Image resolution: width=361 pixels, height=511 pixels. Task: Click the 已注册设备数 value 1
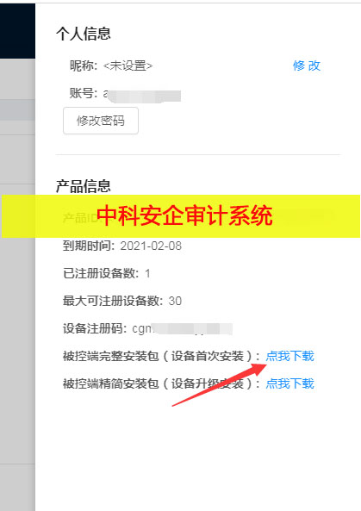coord(147,273)
